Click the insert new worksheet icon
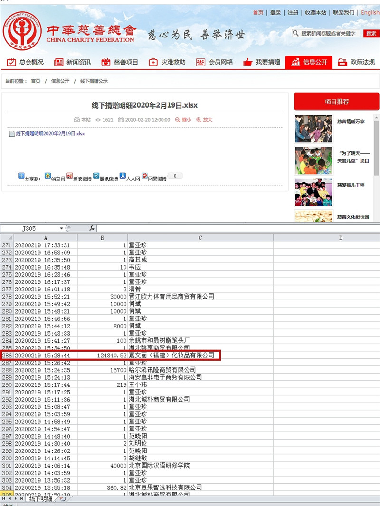 (63, 498)
